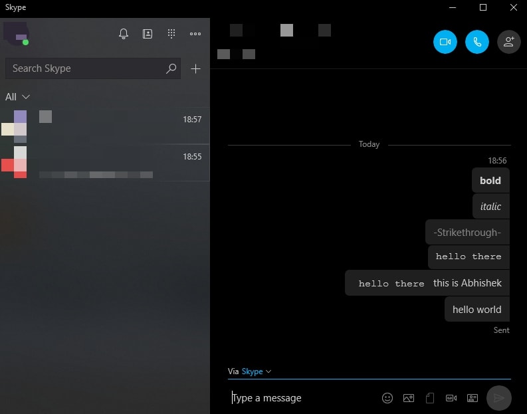
Task: Open the notifications bell
Action: click(124, 34)
